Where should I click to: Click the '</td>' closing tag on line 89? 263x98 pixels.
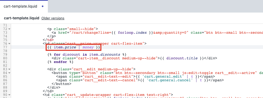click(48, 91)
